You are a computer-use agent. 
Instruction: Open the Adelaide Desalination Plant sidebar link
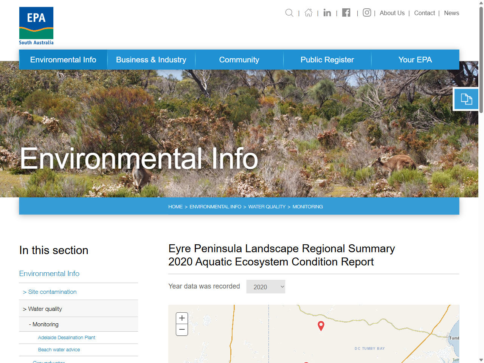tap(67, 337)
